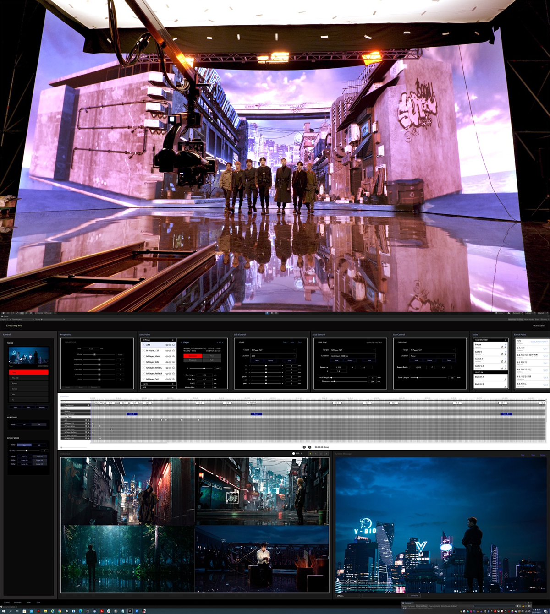Screen dimensions: 550x614
Task: Switch Develop Mode to Off
Action: (39, 445)
